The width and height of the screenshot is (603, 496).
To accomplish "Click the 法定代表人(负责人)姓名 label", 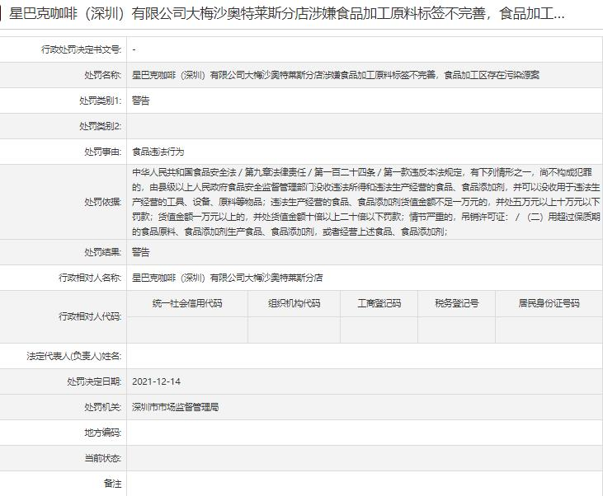I will [74, 356].
